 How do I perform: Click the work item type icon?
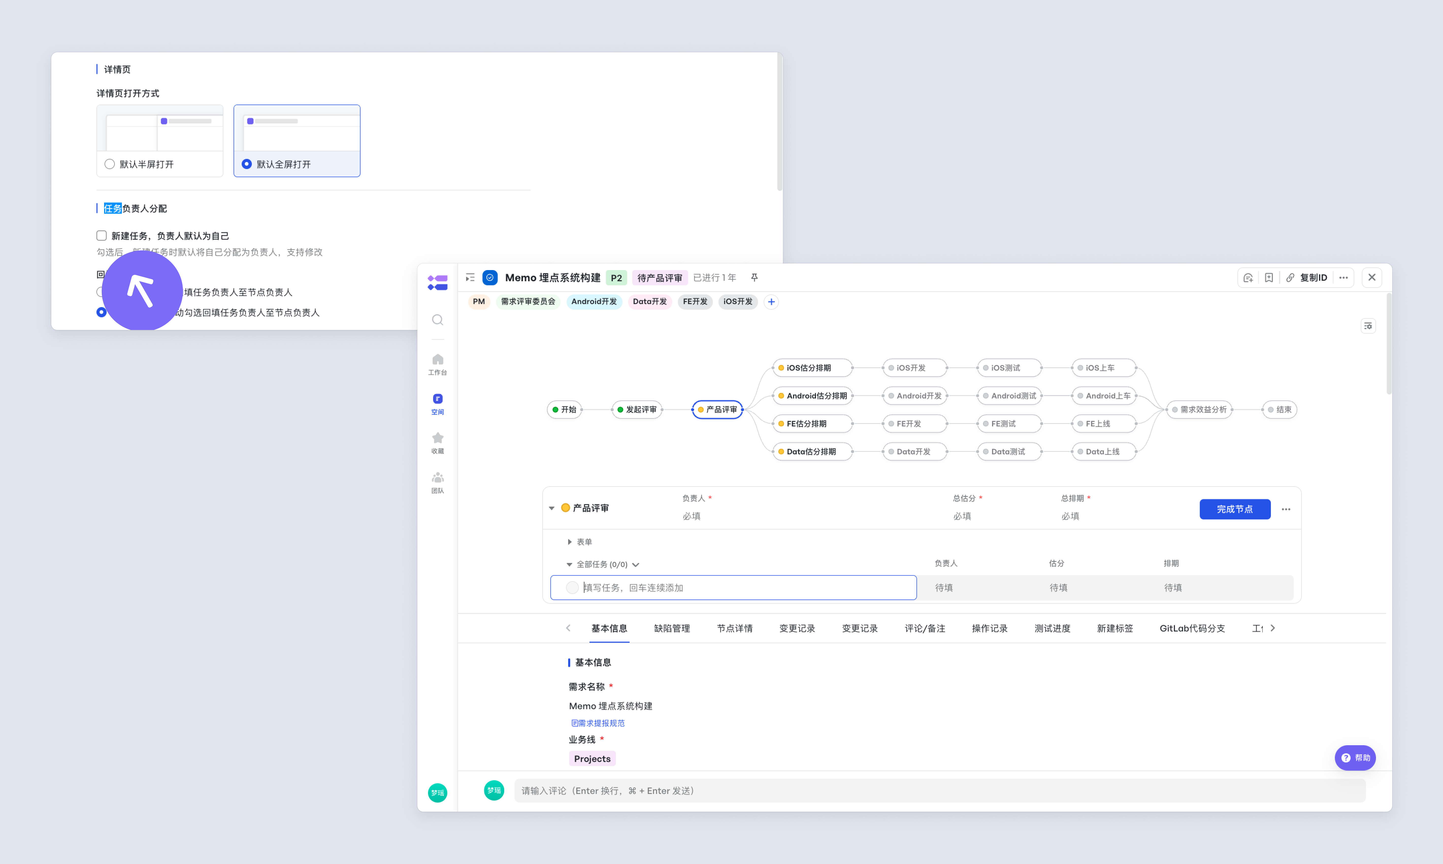(490, 278)
